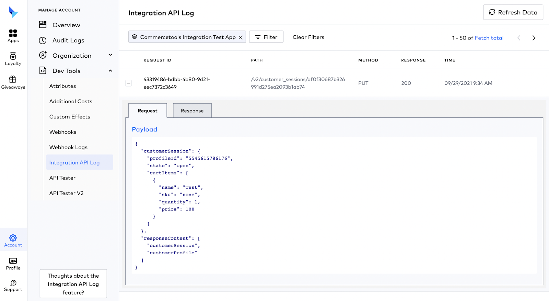Collapse the Dev Tools menu chevron

[x=110, y=71]
